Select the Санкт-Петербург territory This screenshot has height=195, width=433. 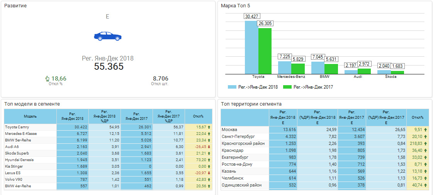point(238,136)
